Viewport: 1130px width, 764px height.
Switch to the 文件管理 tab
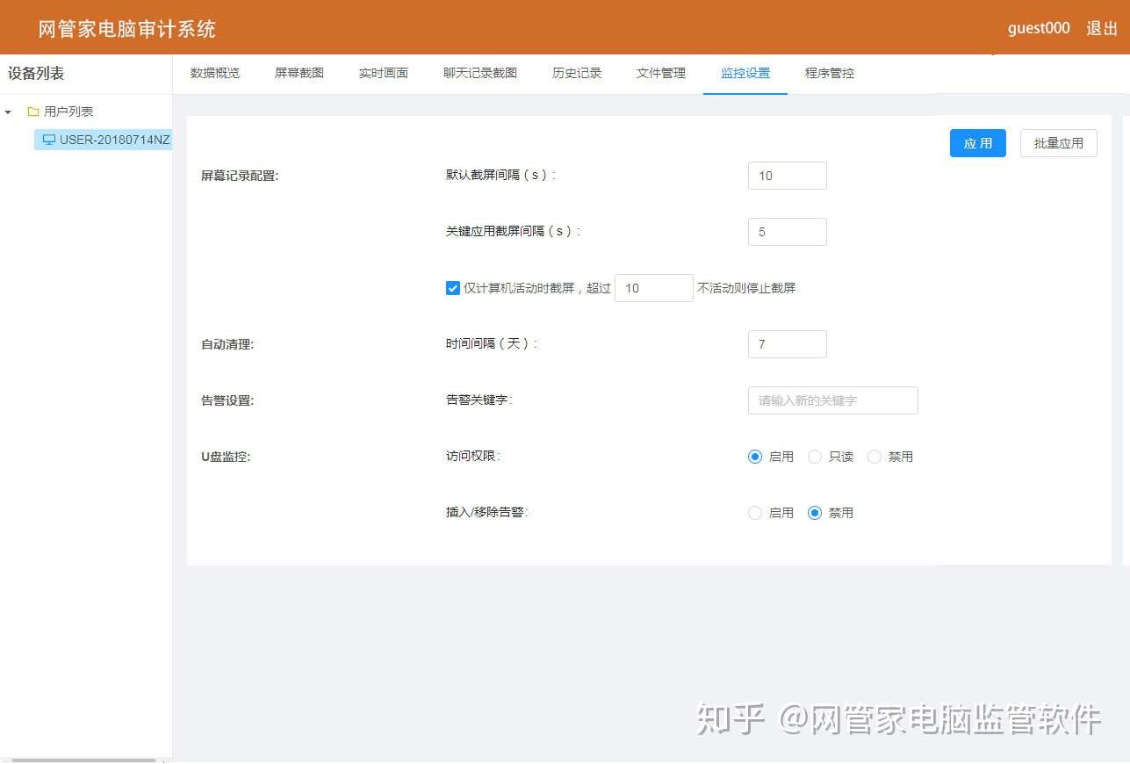(x=661, y=73)
